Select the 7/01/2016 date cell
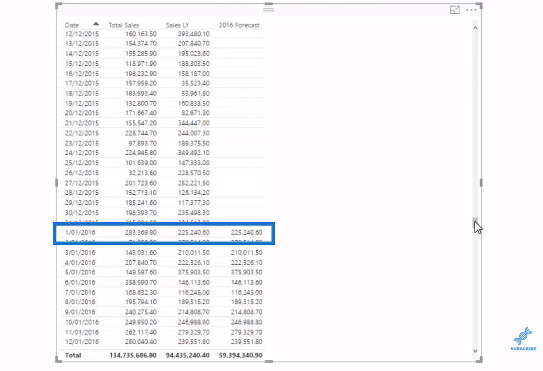 80,293
